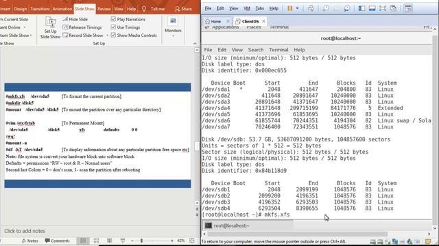Image resolution: width=439 pixels, height=246 pixels.
Task: Close the ClientOS VM tab
Action: pyautogui.click(x=263, y=21)
